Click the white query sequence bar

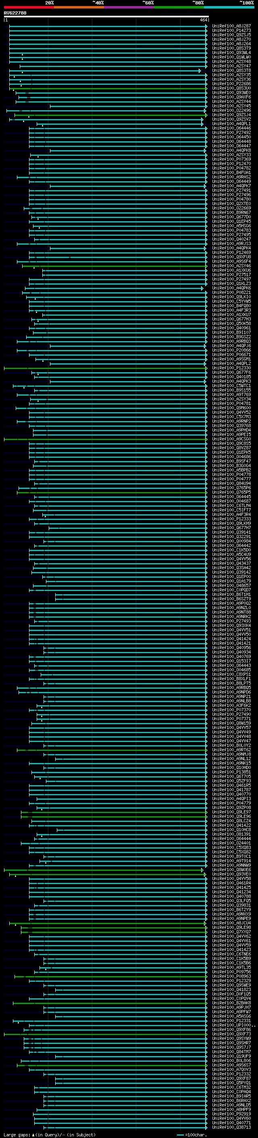[106, 17]
